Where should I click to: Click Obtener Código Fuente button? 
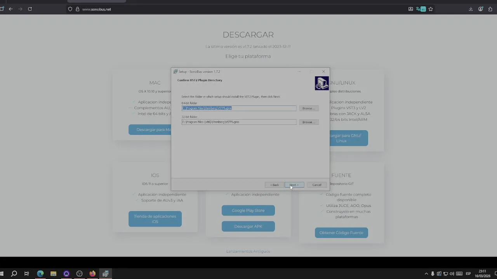click(341, 233)
